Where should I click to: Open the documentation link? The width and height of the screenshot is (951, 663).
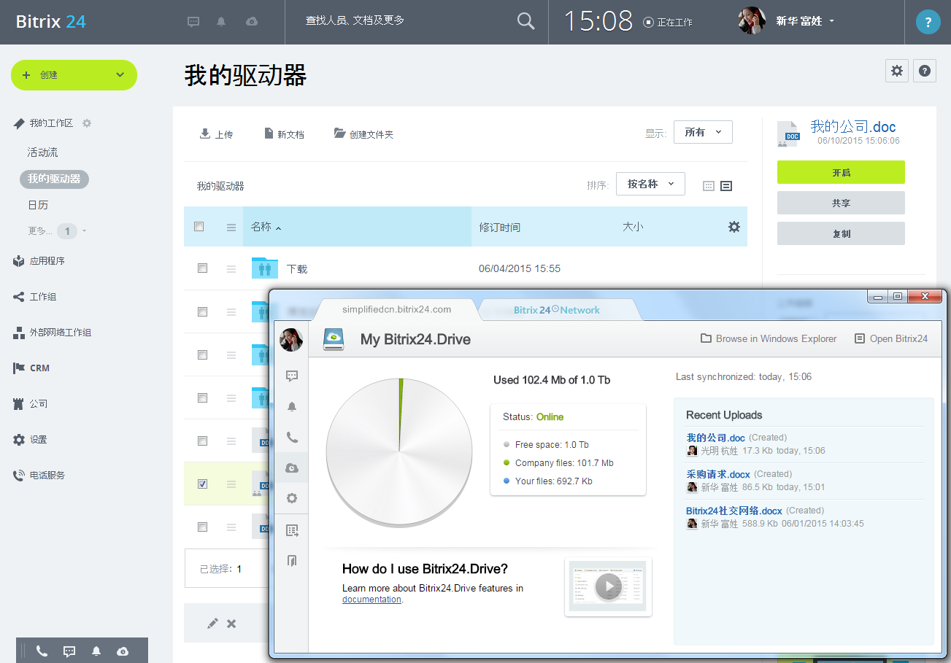[x=371, y=600]
